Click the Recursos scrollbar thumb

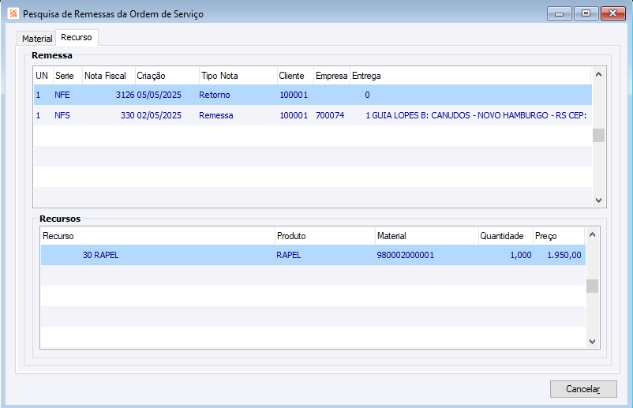point(592,286)
